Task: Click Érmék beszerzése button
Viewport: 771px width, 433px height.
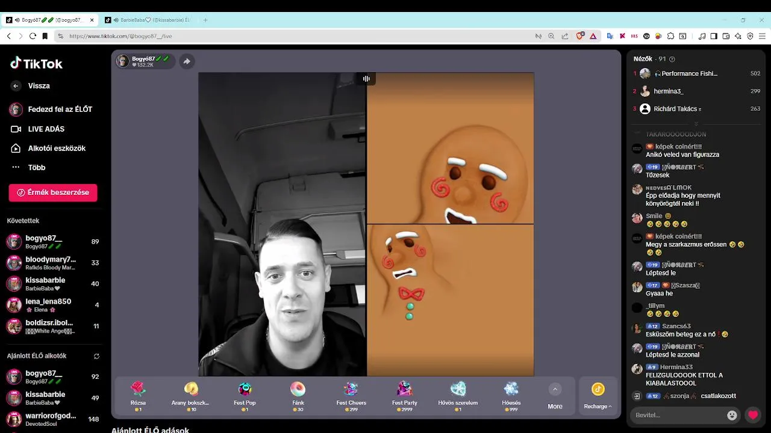Action: tap(53, 192)
